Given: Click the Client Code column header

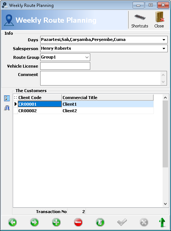Looking at the screenshot, I should click(x=39, y=98).
